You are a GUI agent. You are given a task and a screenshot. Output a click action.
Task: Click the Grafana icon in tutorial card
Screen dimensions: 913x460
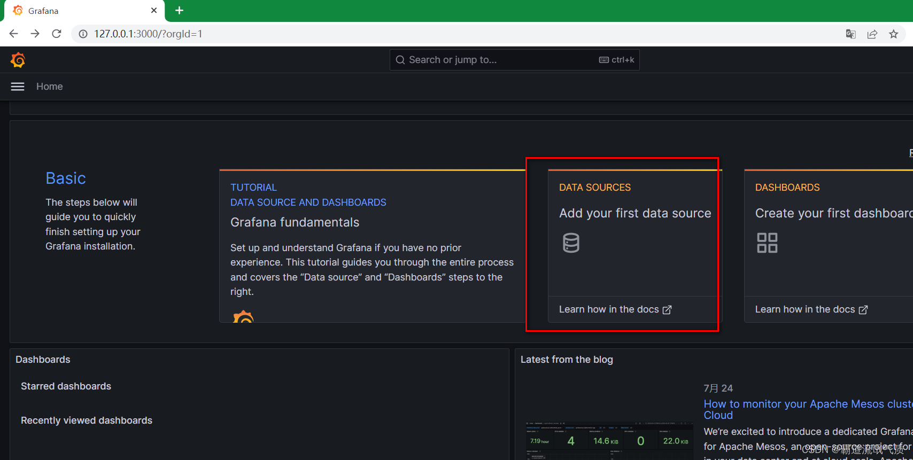[x=243, y=316]
